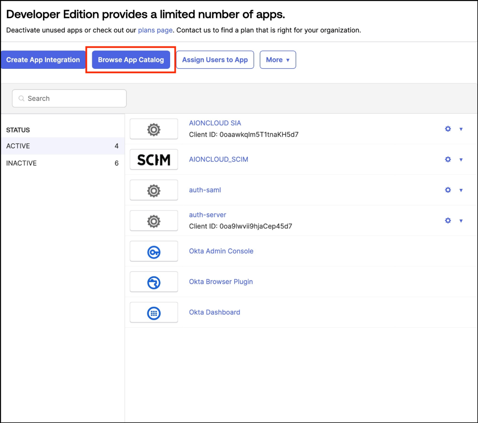The image size is (478, 423).
Task: Click the Okta Admin Console key icon
Action: (x=154, y=252)
